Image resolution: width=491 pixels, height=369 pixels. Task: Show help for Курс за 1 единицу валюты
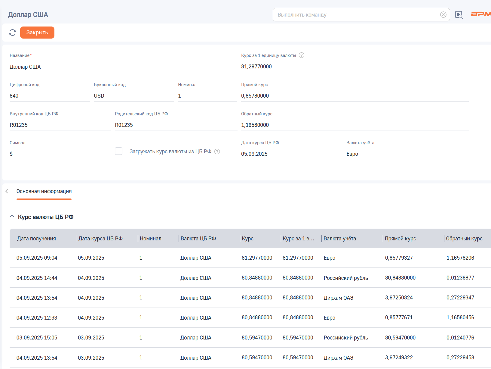[x=302, y=55]
